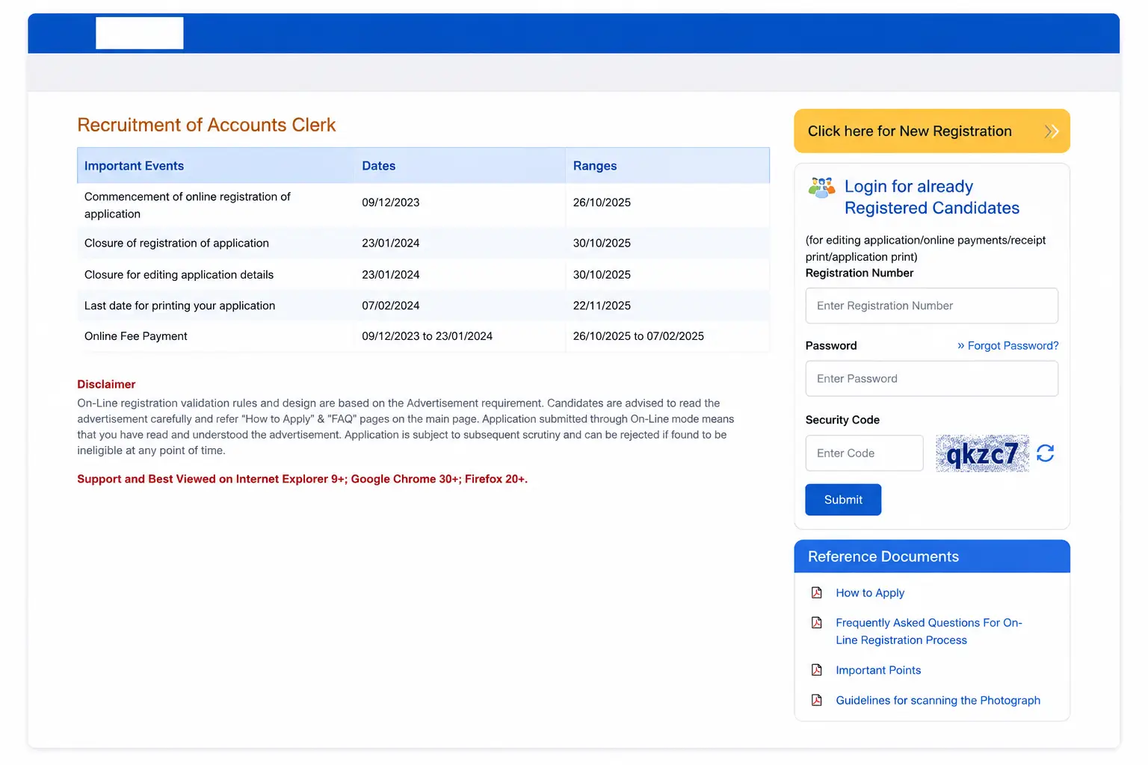Click date 09/12/2023 in Commencement row
This screenshot has width=1148, height=765.
coord(391,202)
